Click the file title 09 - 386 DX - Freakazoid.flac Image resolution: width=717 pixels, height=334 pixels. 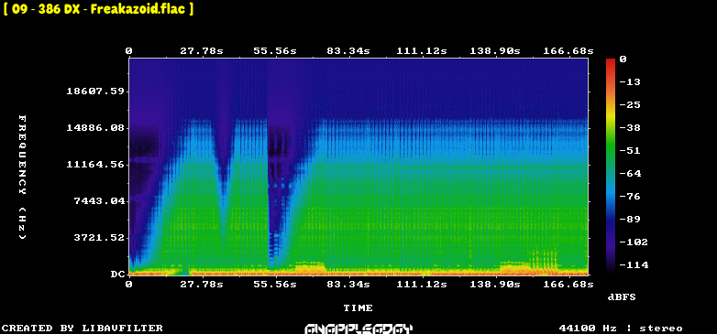click(x=98, y=9)
